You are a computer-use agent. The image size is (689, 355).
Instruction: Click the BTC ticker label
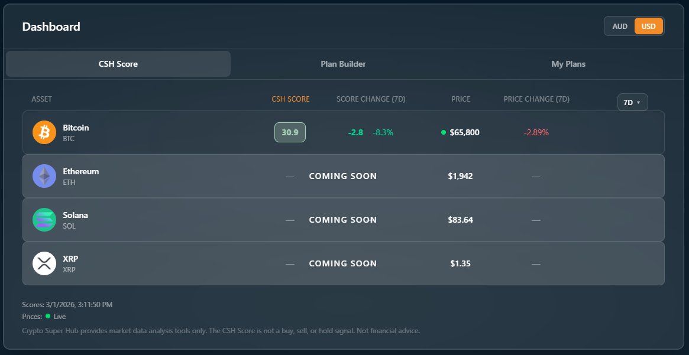tap(69, 139)
